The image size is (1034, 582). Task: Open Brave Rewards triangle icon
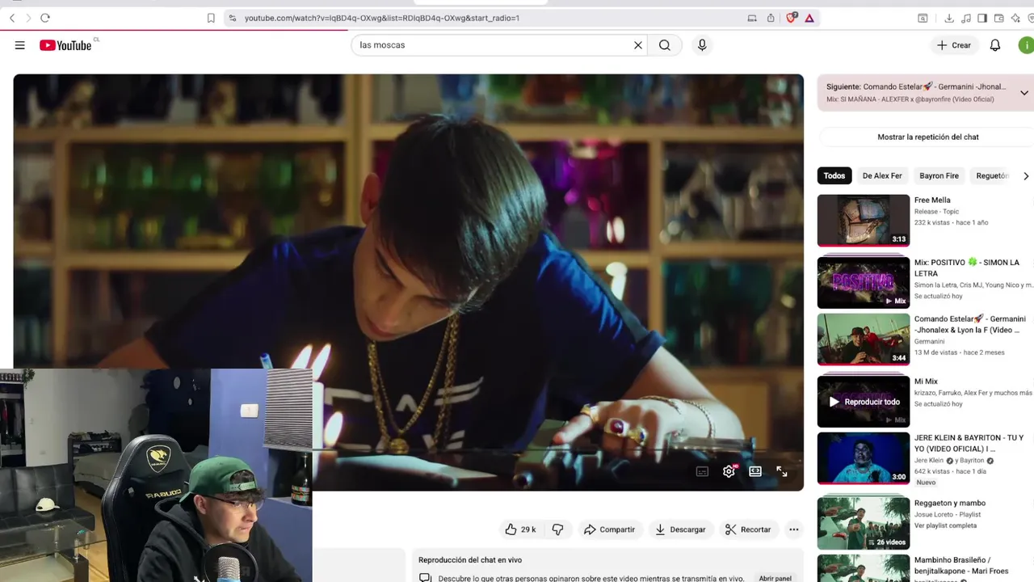809,18
